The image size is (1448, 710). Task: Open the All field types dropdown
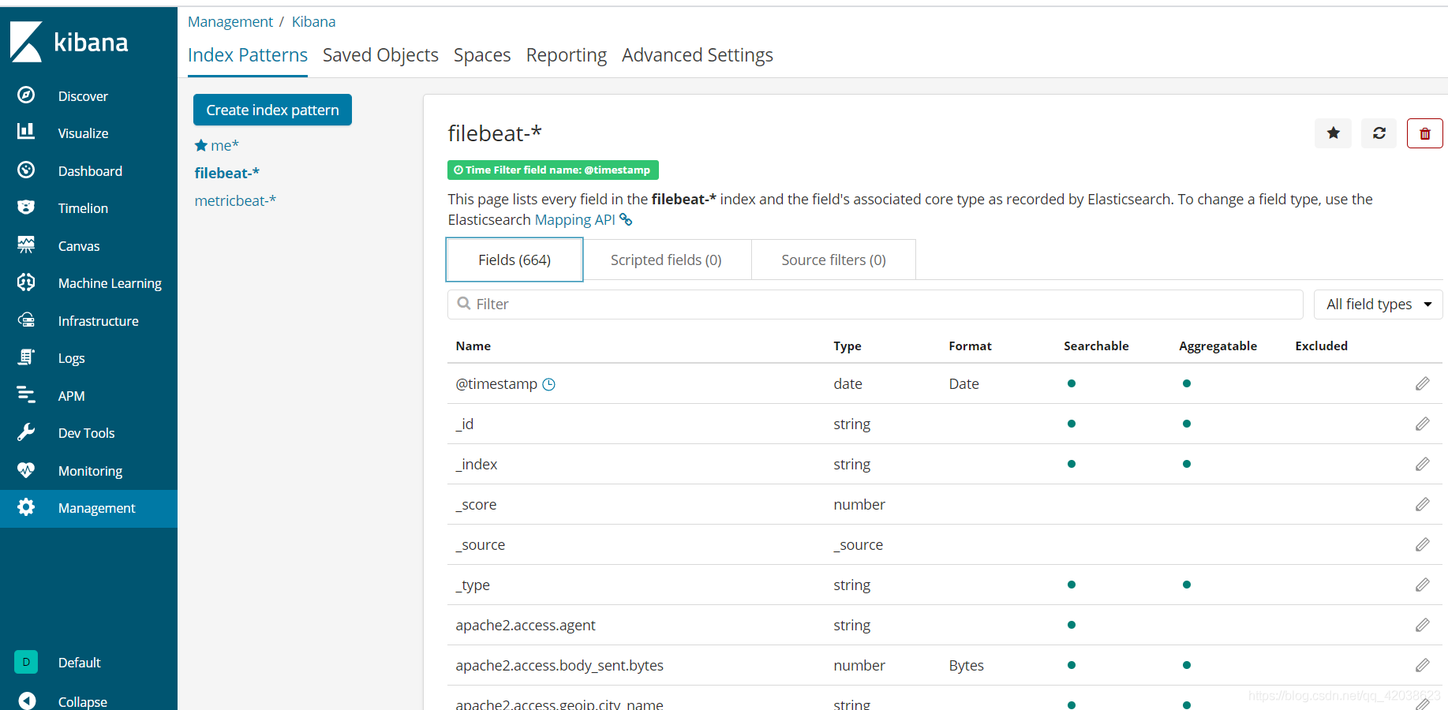click(x=1378, y=305)
